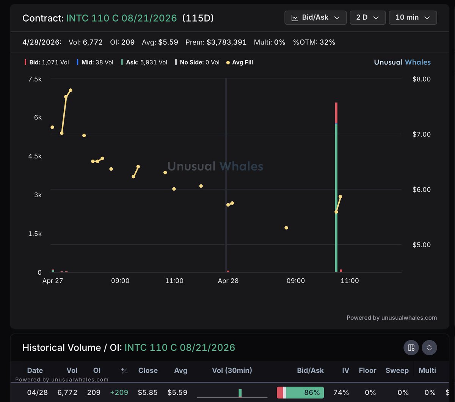Sort table by Vol column header
455x402 pixels.
coord(72,371)
